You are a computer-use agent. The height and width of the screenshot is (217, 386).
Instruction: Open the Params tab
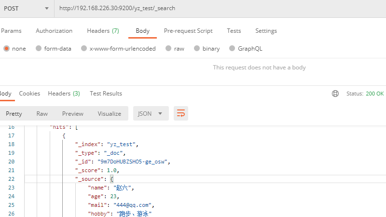click(11, 31)
